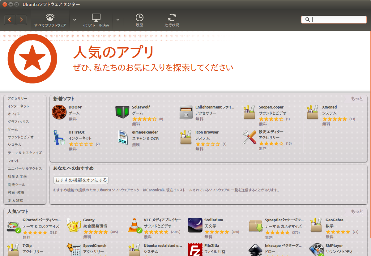Open GeoGebra app icon

click(316, 225)
